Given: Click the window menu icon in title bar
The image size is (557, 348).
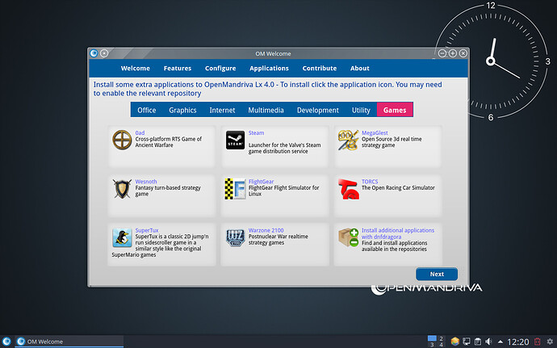Looking at the screenshot, I should [94, 53].
